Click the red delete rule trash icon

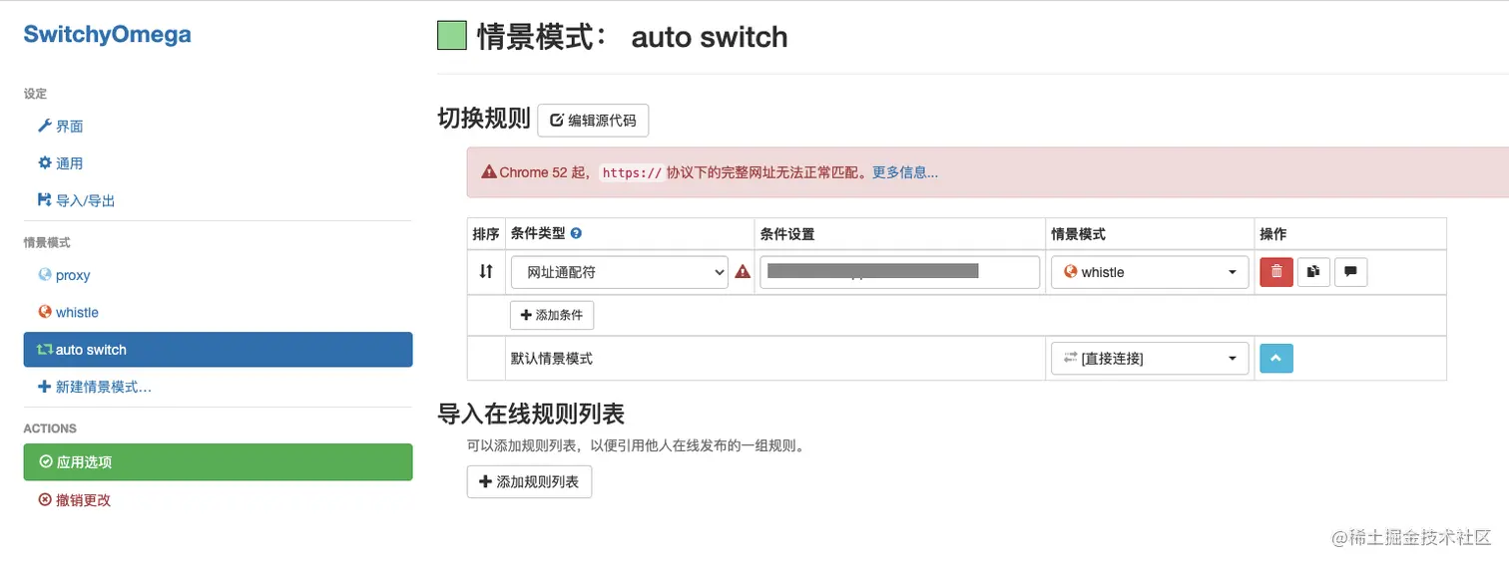1276,272
